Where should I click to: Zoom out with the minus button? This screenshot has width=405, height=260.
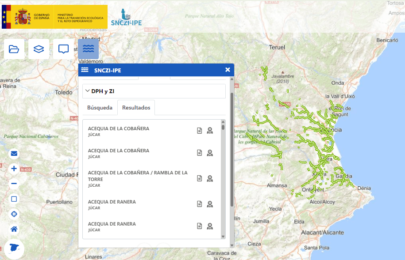coord(14,184)
